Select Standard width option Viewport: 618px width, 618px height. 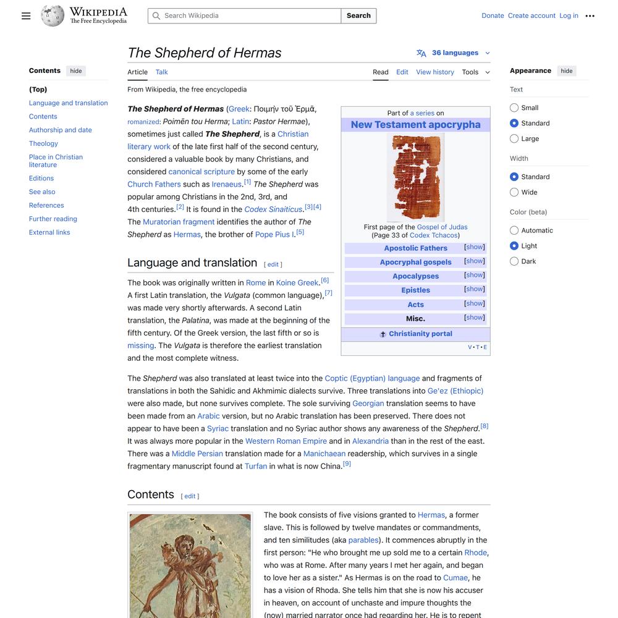pos(514,177)
